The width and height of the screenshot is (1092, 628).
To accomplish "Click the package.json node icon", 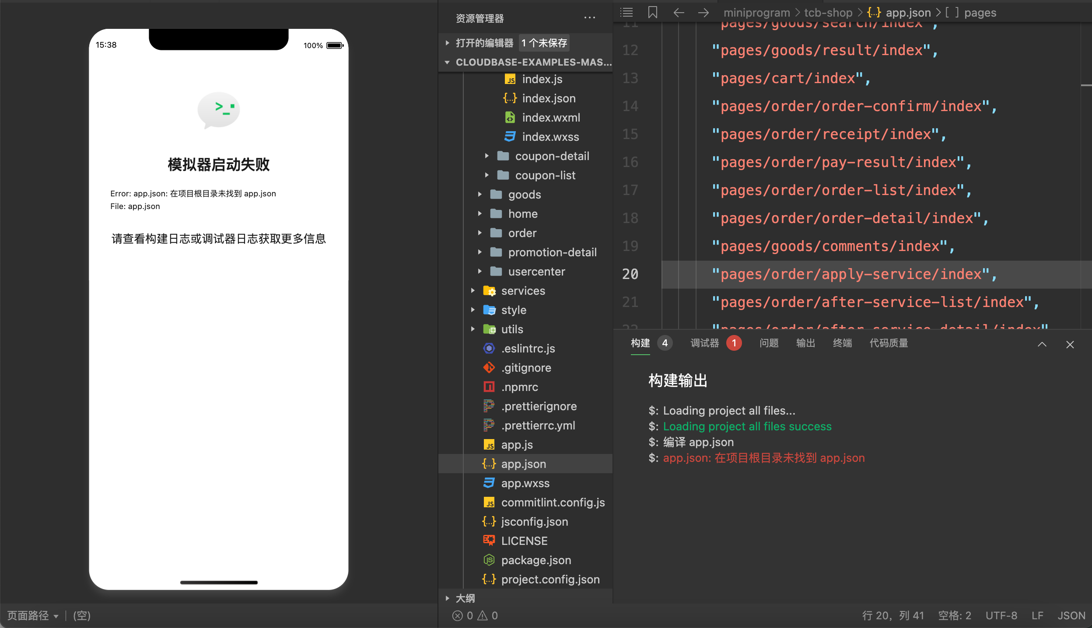I will pos(489,560).
